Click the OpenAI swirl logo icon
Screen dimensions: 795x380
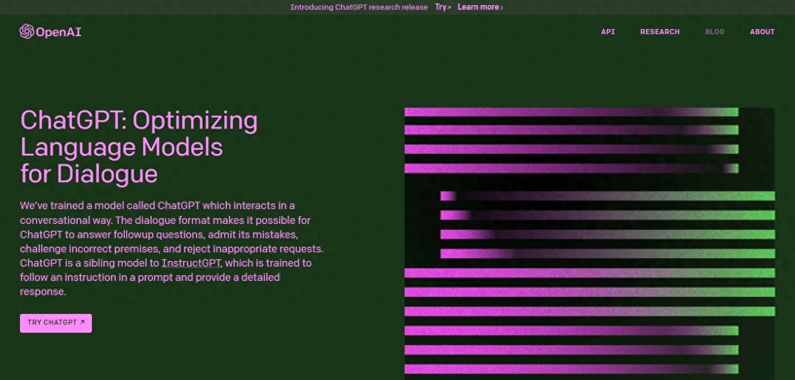26,31
